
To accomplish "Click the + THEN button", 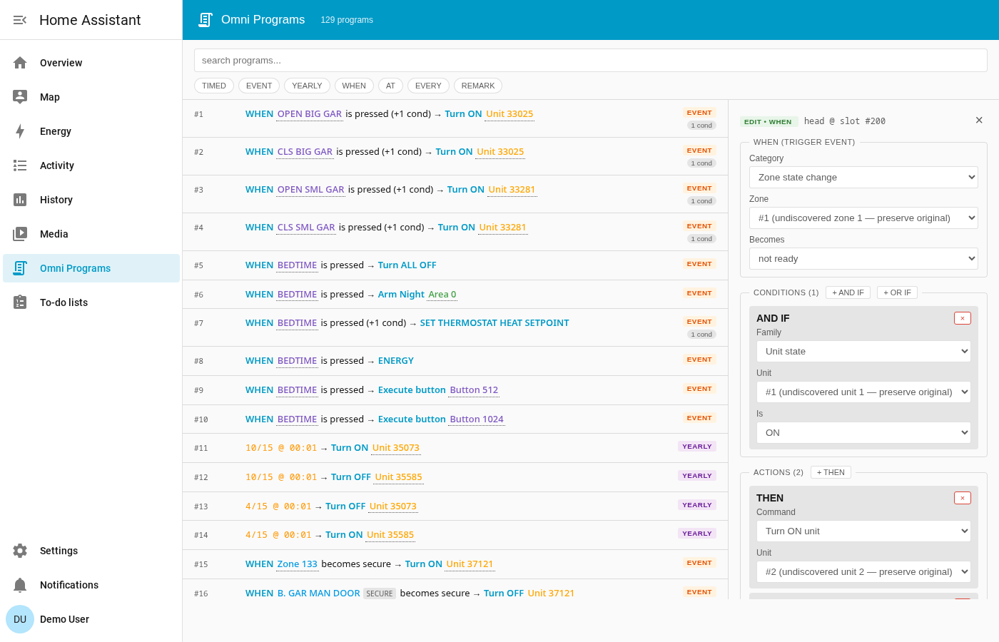I will point(831,472).
